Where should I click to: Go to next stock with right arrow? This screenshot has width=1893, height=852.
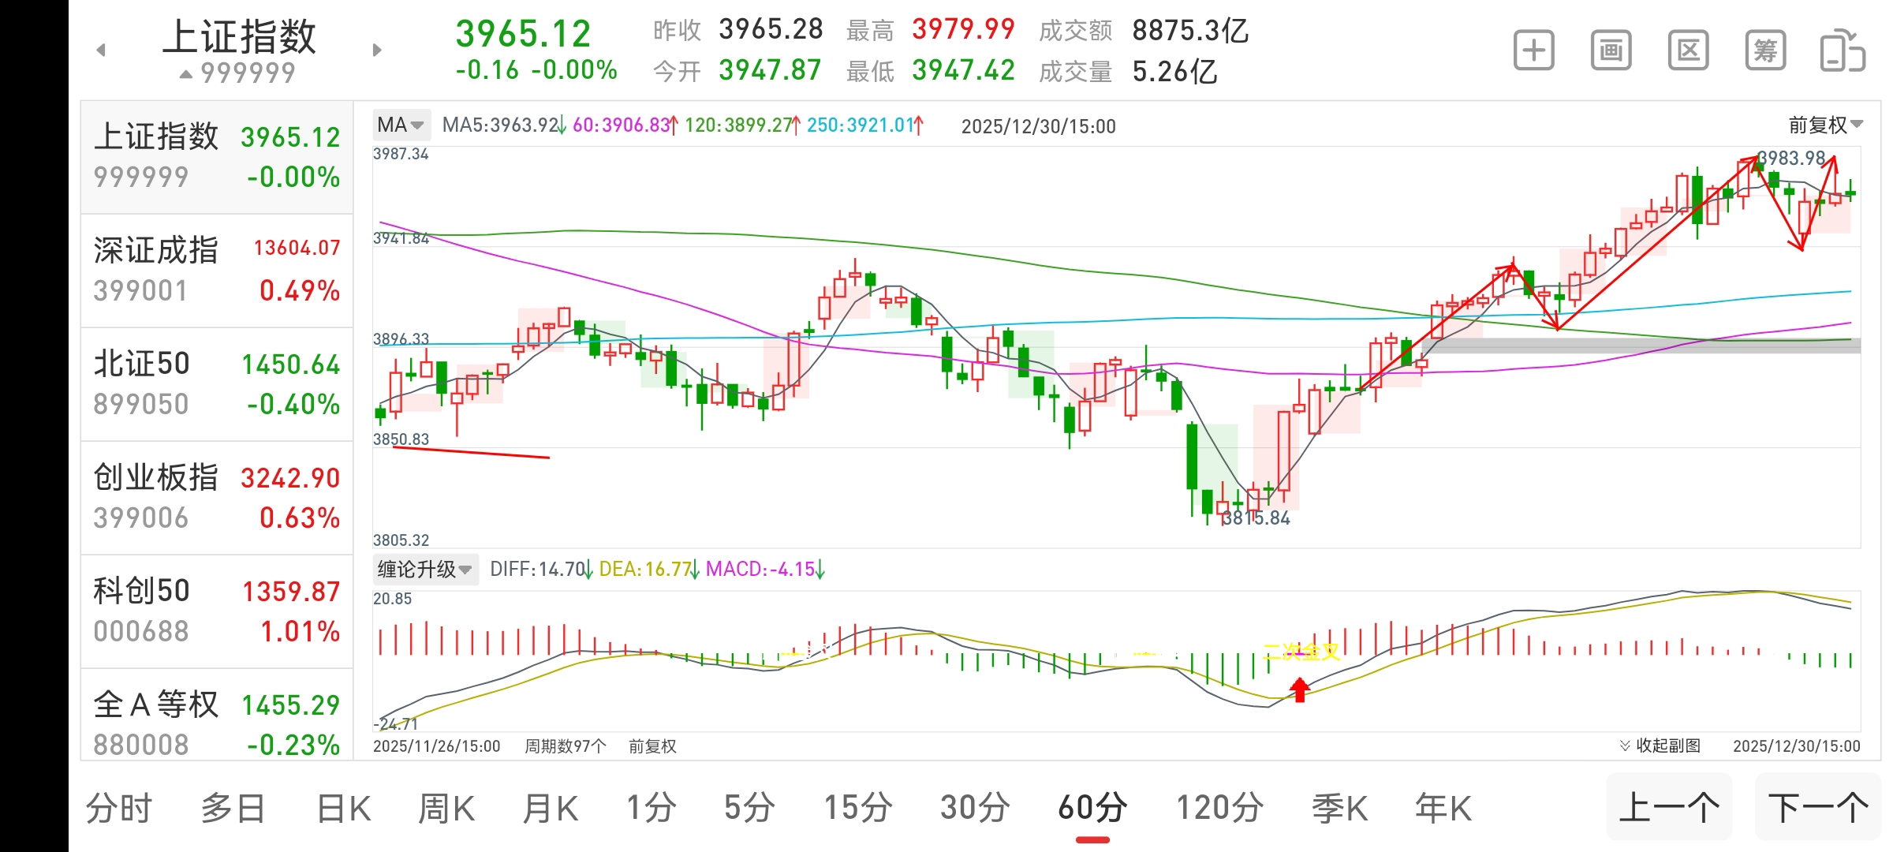[x=377, y=50]
